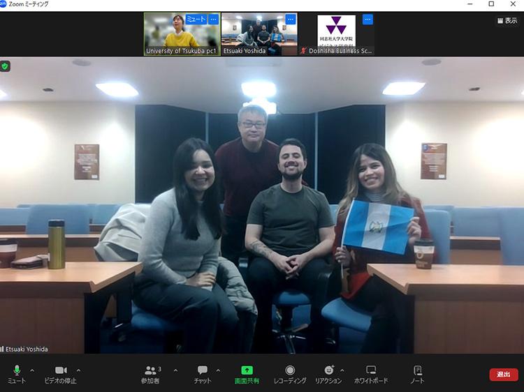Viewport: 524px width, 392px height.
Task: Open the notes tool
Action: [417, 373]
